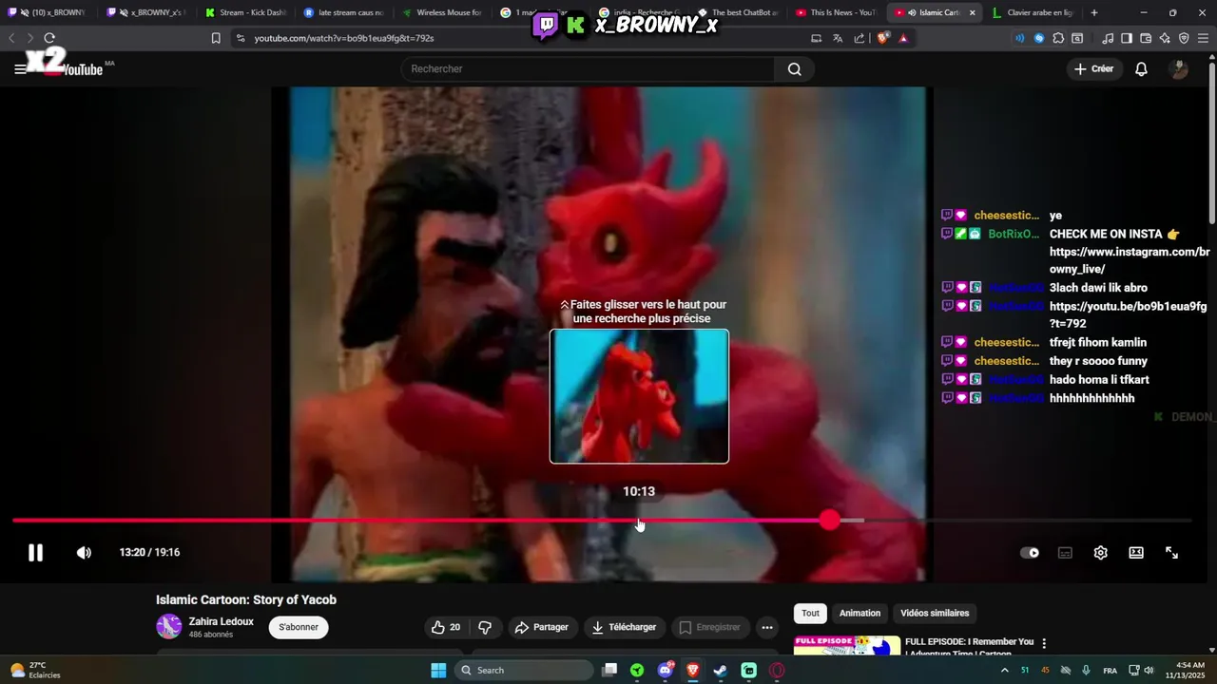Open the Brave Wallet icon
The image size is (1217, 684).
pos(1146,38)
